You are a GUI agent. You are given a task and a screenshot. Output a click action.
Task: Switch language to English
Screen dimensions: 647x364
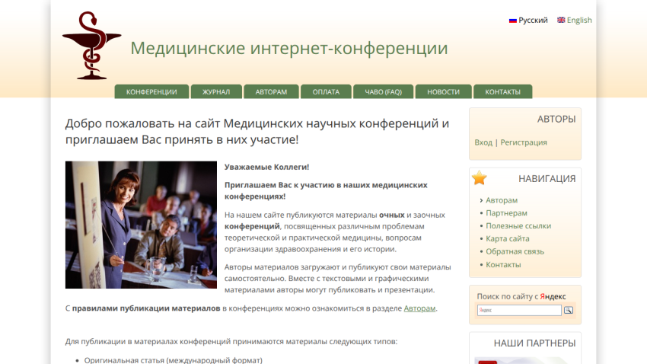[x=579, y=20]
